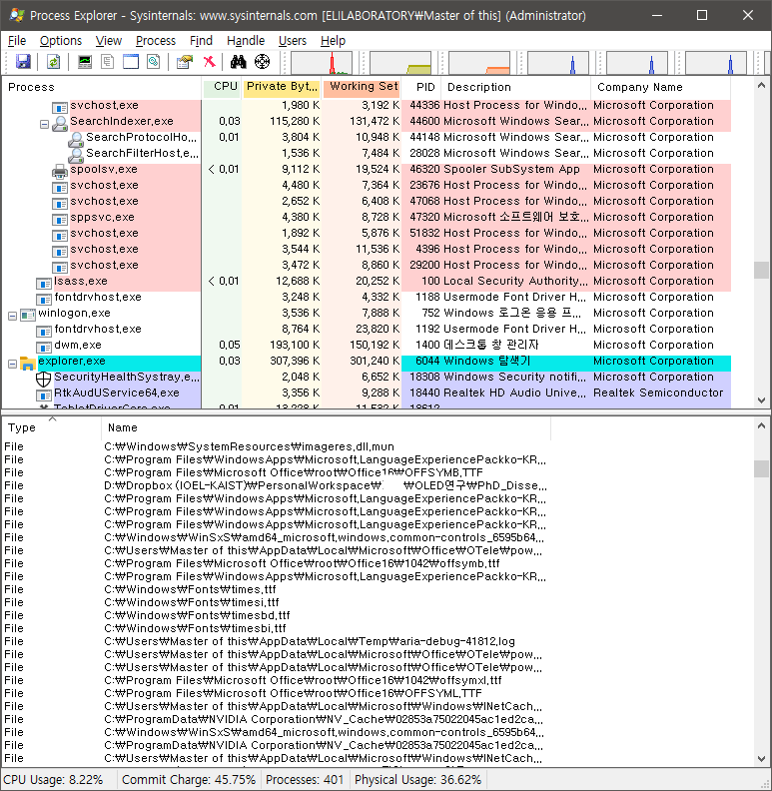Click the Process Explorer title bar icon

17,15
